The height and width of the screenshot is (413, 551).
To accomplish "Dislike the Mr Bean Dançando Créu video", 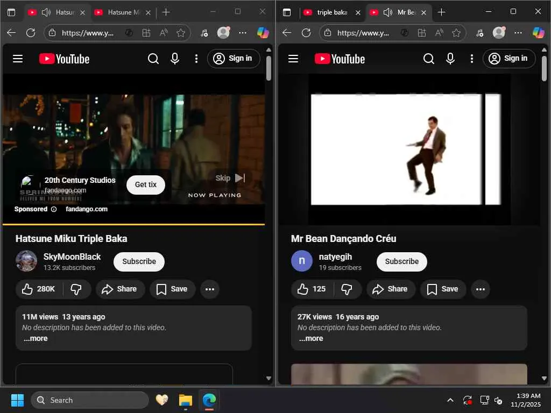I will (347, 289).
